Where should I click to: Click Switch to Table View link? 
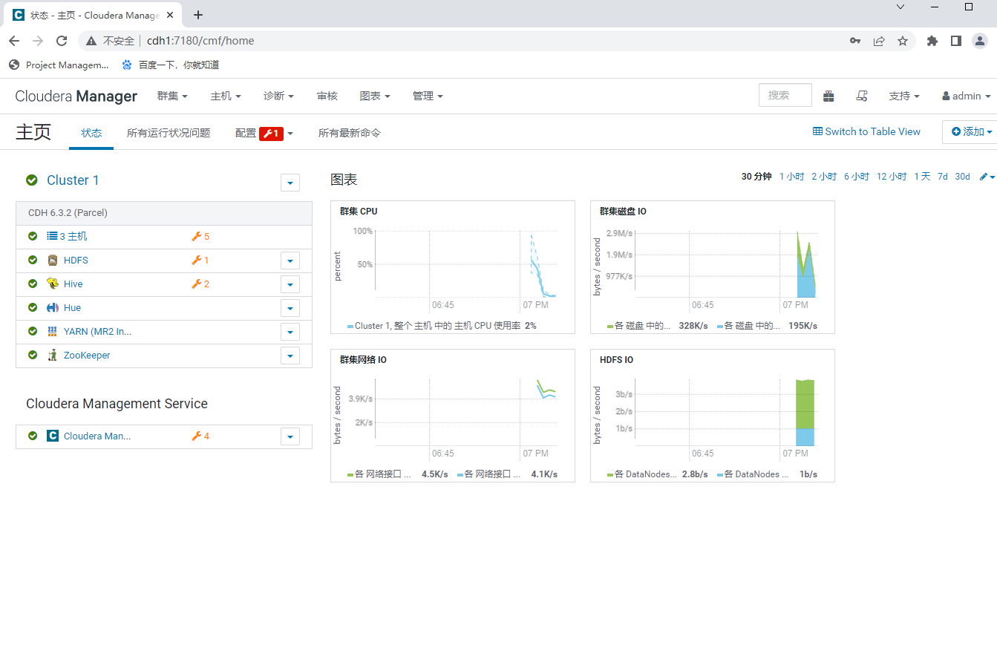(866, 131)
